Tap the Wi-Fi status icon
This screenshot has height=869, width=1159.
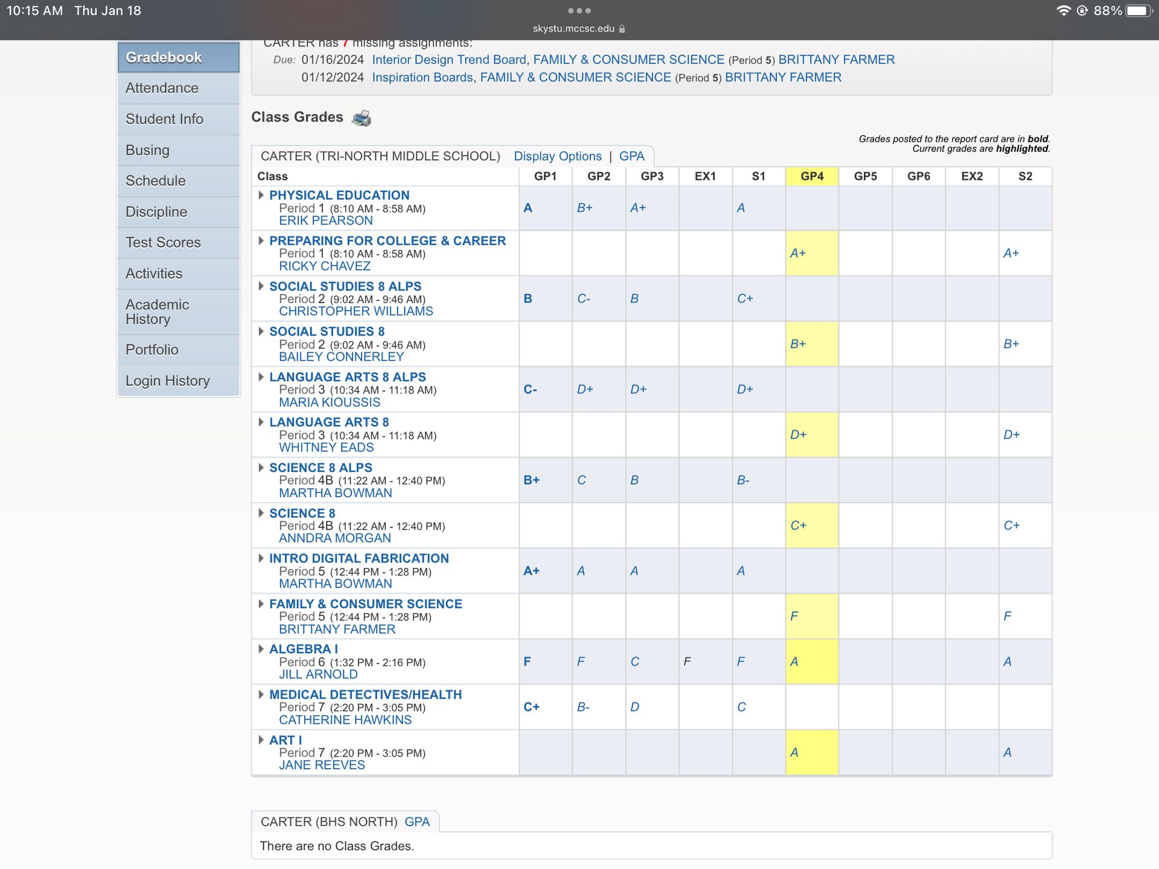(1063, 11)
